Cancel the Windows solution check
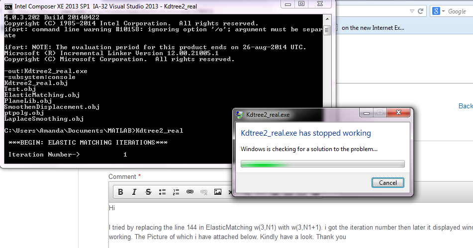 click(x=387, y=182)
